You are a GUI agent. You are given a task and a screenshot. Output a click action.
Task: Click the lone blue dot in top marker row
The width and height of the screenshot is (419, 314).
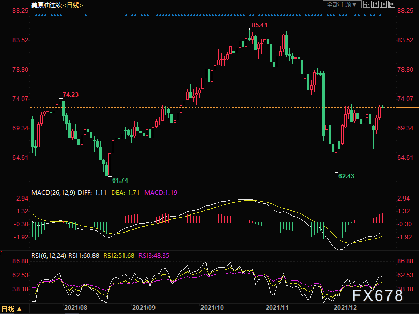[86, 15]
